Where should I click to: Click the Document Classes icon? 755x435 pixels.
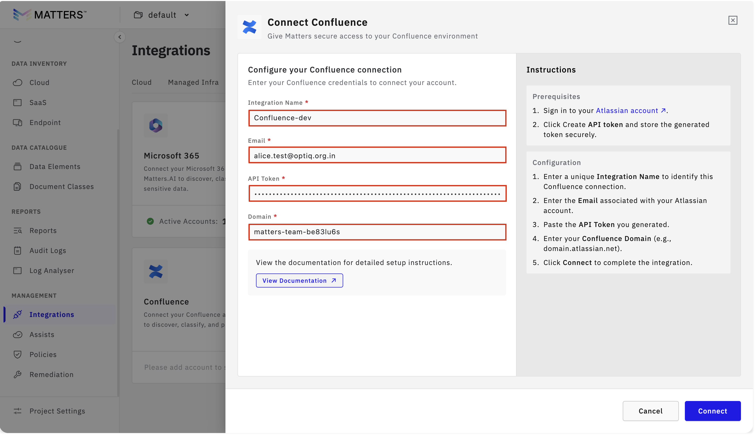18,186
